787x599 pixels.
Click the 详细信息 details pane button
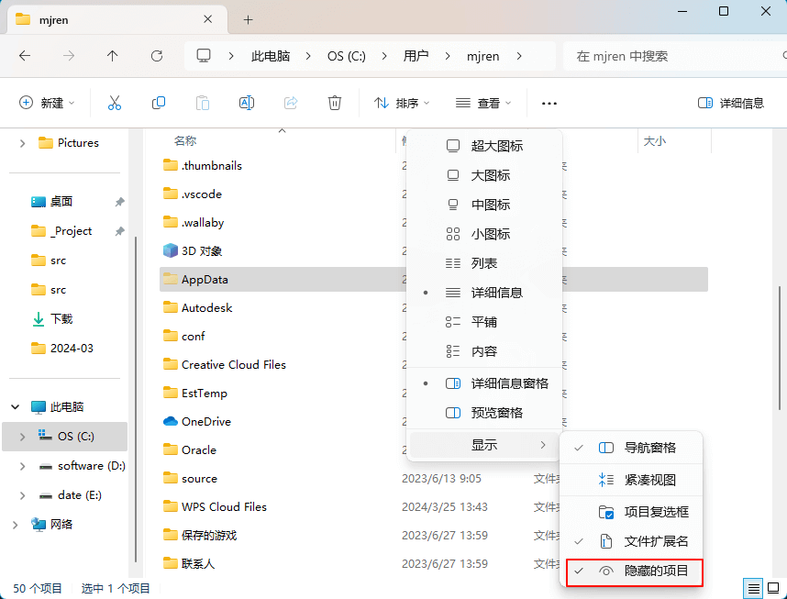pyautogui.click(x=731, y=103)
